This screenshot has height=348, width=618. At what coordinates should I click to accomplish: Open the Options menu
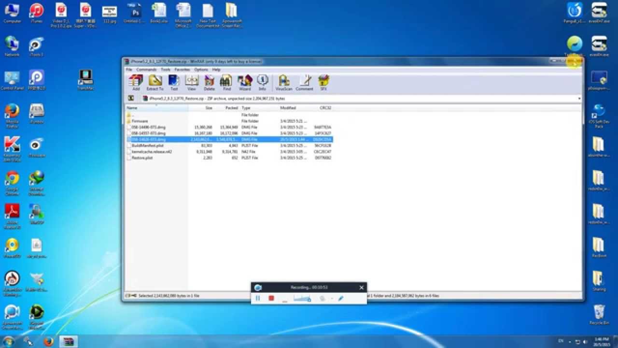click(201, 70)
